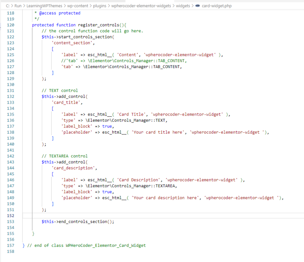Click end_controls_section method call
The height and width of the screenshot is (262, 304).
point(83,221)
